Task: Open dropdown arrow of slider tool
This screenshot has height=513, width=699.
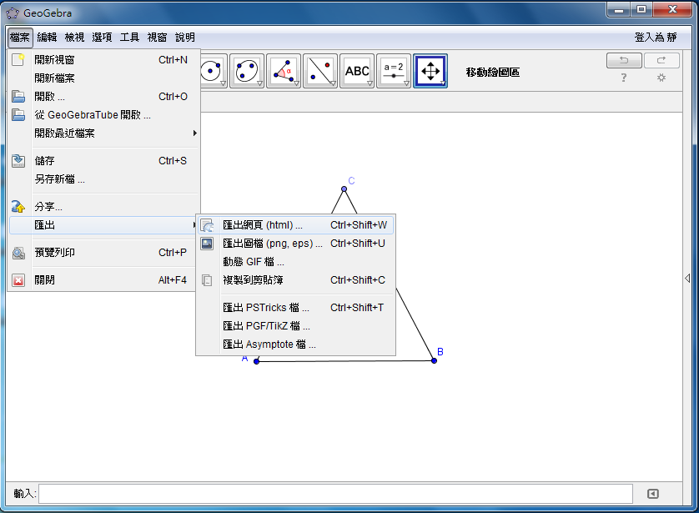Action: pyautogui.click(x=406, y=83)
